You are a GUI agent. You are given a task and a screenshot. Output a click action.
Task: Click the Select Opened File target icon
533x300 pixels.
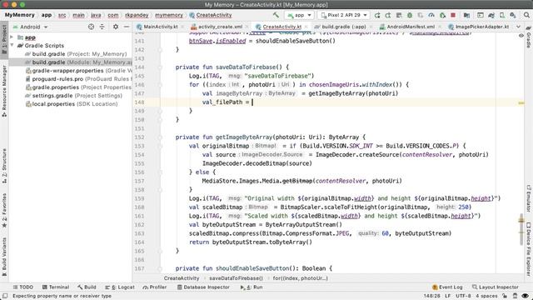91,27
